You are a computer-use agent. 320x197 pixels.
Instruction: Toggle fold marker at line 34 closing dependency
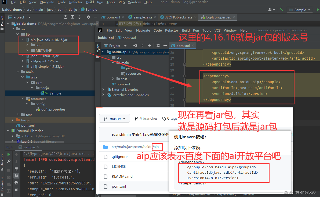(184, 100)
